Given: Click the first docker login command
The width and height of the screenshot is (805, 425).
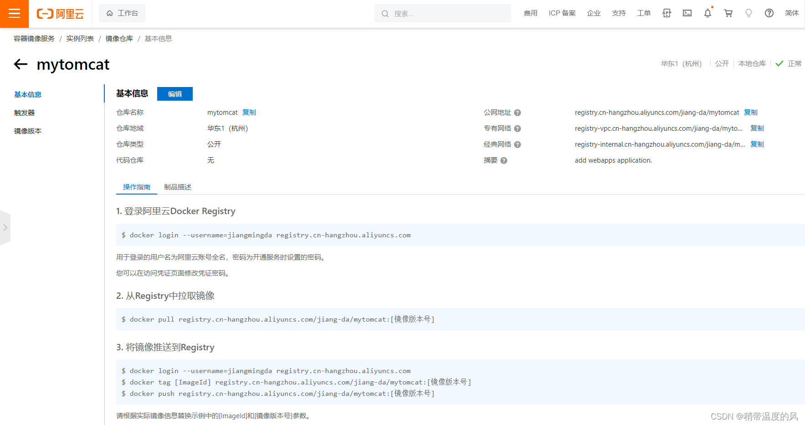Looking at the screenshot, I should [266, 235].
